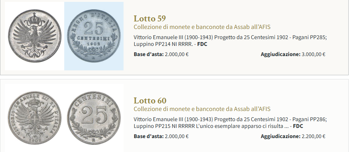Open collection subtitle under Lotto 59
Screen dimensions: 354x152
[202, 27]
